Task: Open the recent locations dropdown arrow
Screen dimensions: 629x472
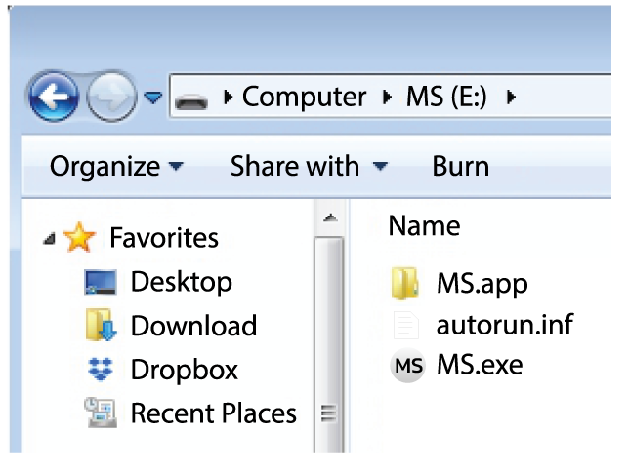Action: (x=152, y=97)
